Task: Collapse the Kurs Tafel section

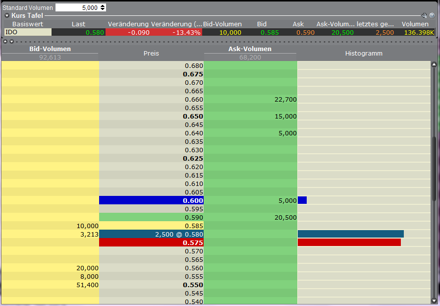Action: [x=7, y=16]
